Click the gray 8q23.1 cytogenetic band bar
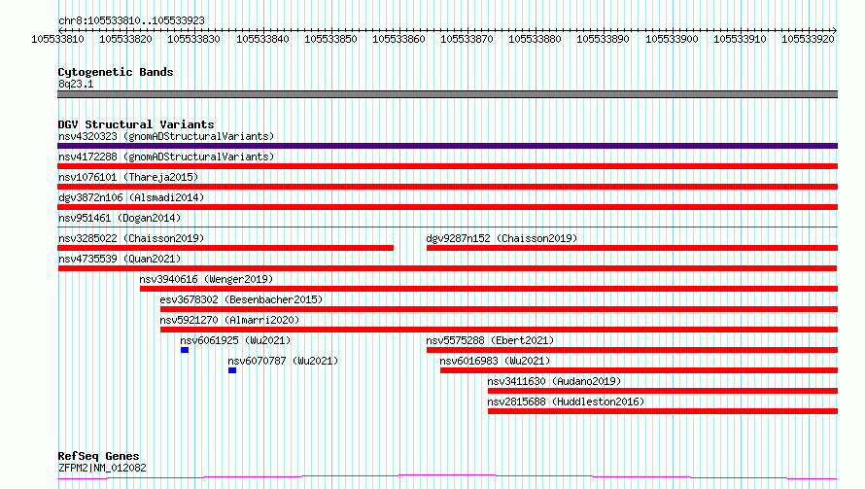Image resolution: width=865 pixels, height=489 pixels. pos(447,94)
